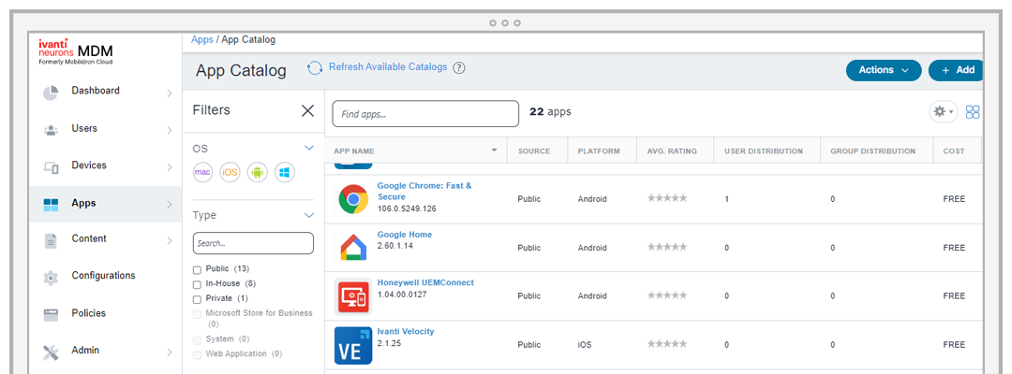Open the Actions dropdown

tap(884, 70)
